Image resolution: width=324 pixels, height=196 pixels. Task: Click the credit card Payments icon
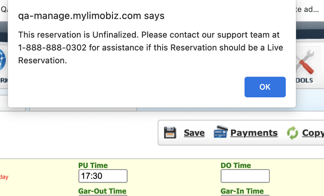221,132
